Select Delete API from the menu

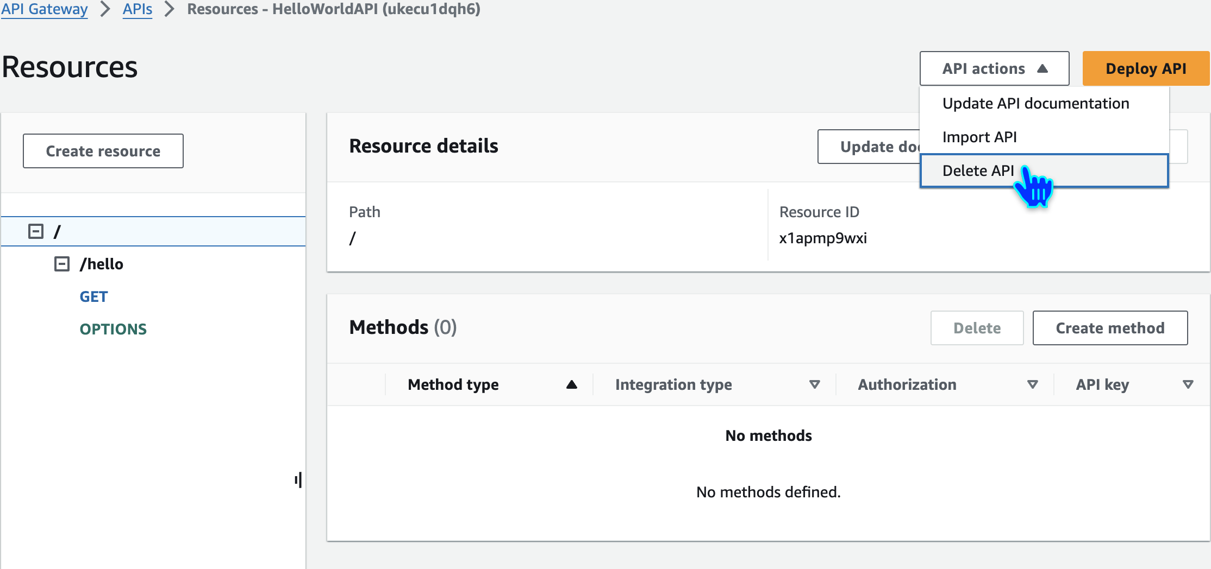click(x=978, y=171)
